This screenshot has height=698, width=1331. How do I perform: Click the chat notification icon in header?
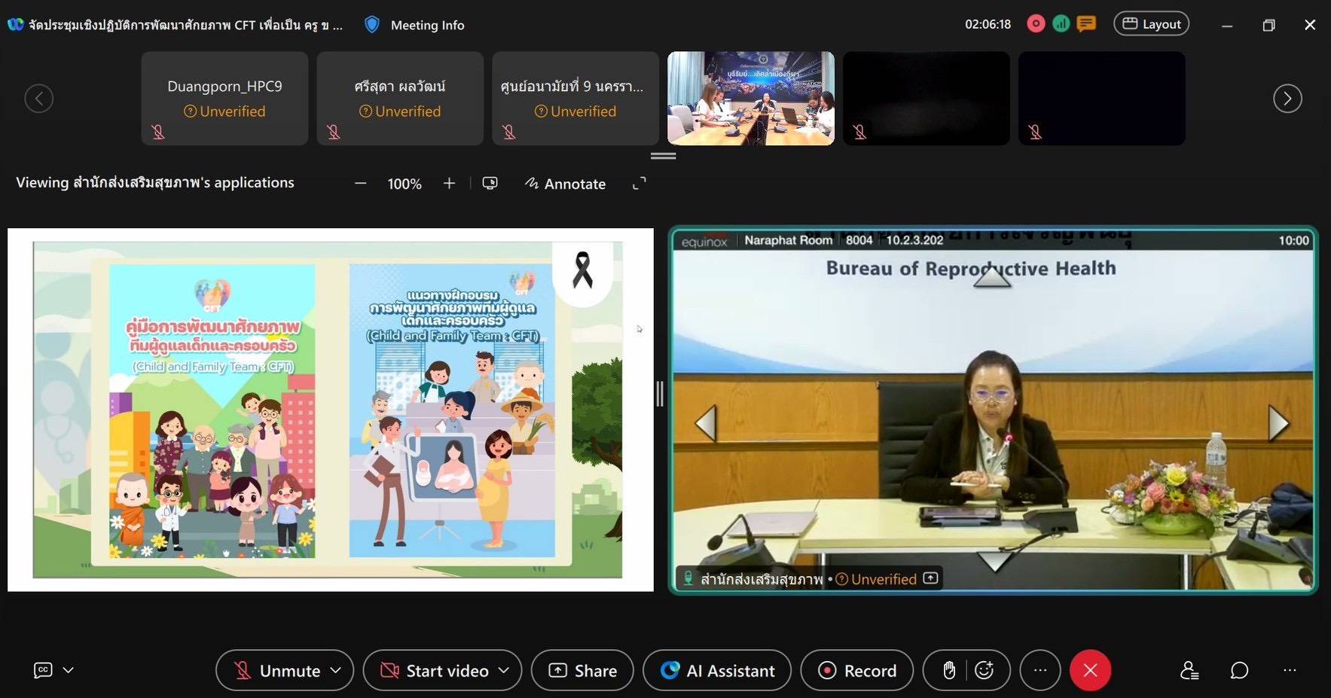(1085, 24)
